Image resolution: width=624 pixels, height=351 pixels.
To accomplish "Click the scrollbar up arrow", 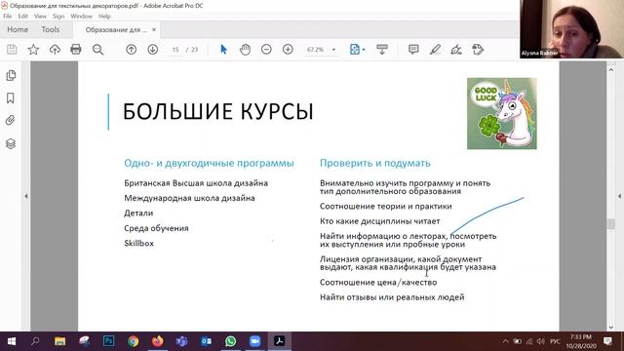I will tap(611, 70).
